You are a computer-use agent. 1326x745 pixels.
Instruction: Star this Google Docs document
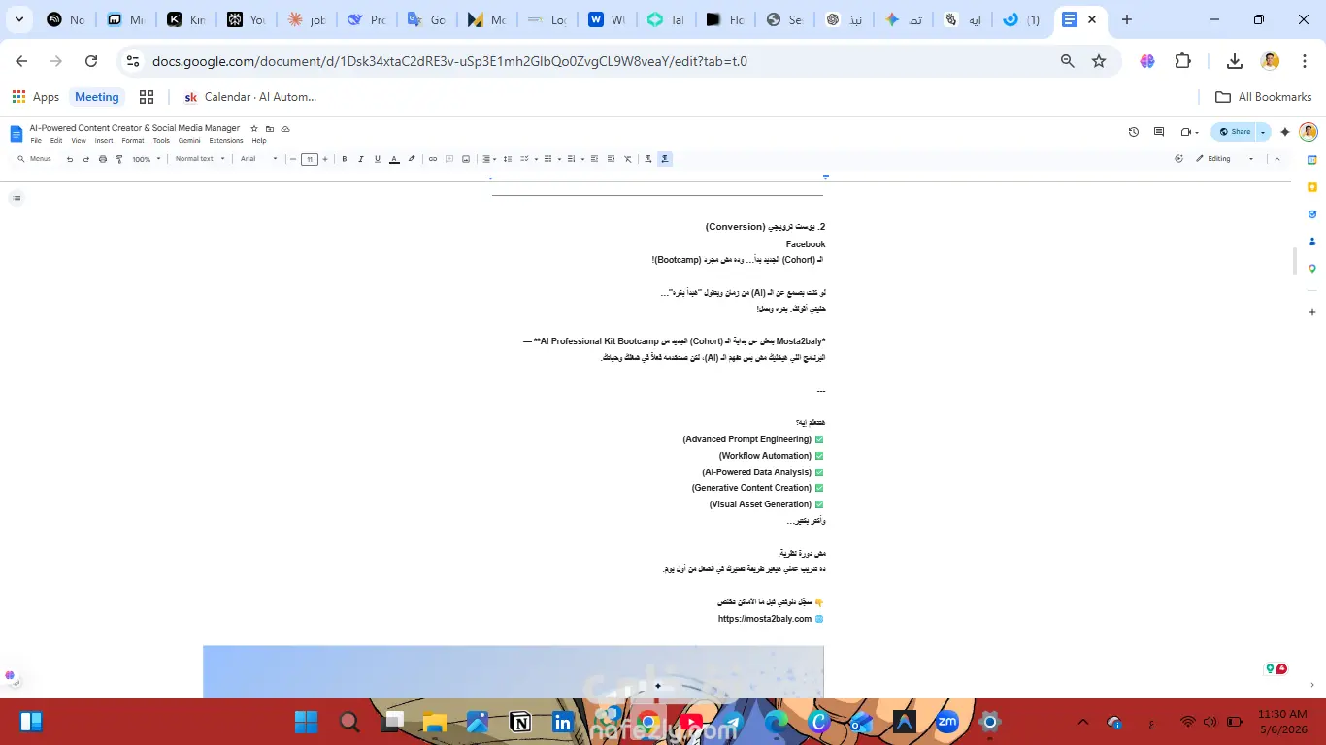pyautogui.click(x=254, y=128)
